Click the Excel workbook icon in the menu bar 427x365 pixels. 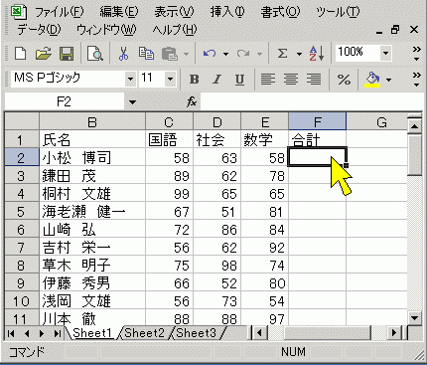click(19, 12)
